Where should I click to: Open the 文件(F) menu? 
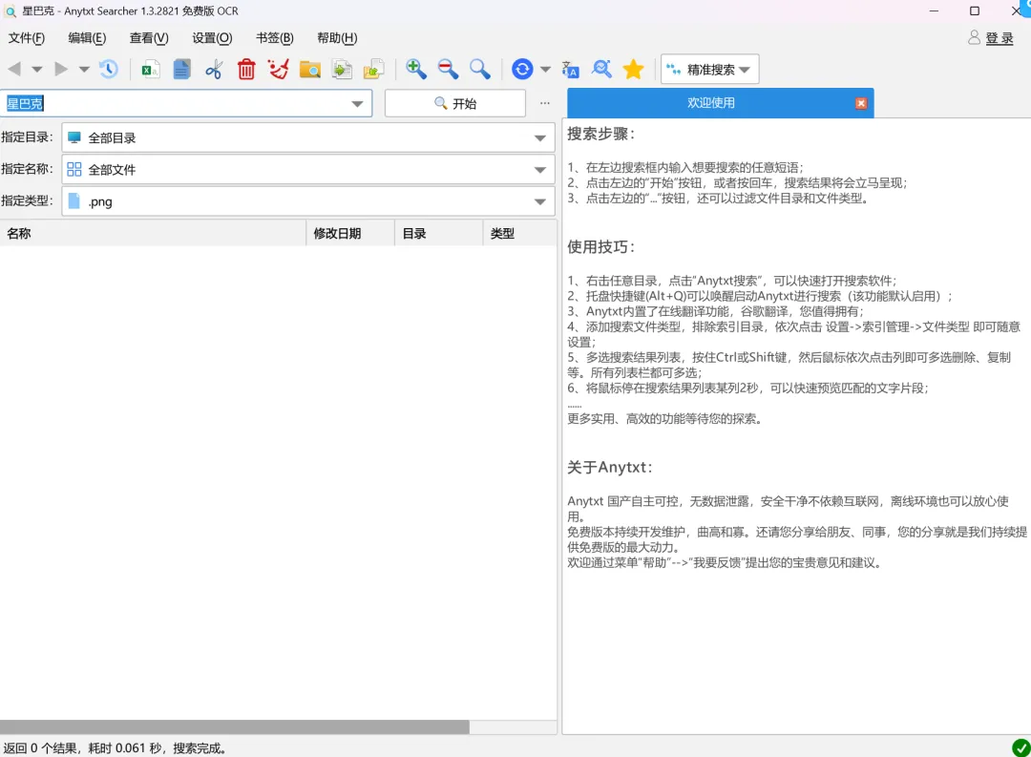[27, 38]
